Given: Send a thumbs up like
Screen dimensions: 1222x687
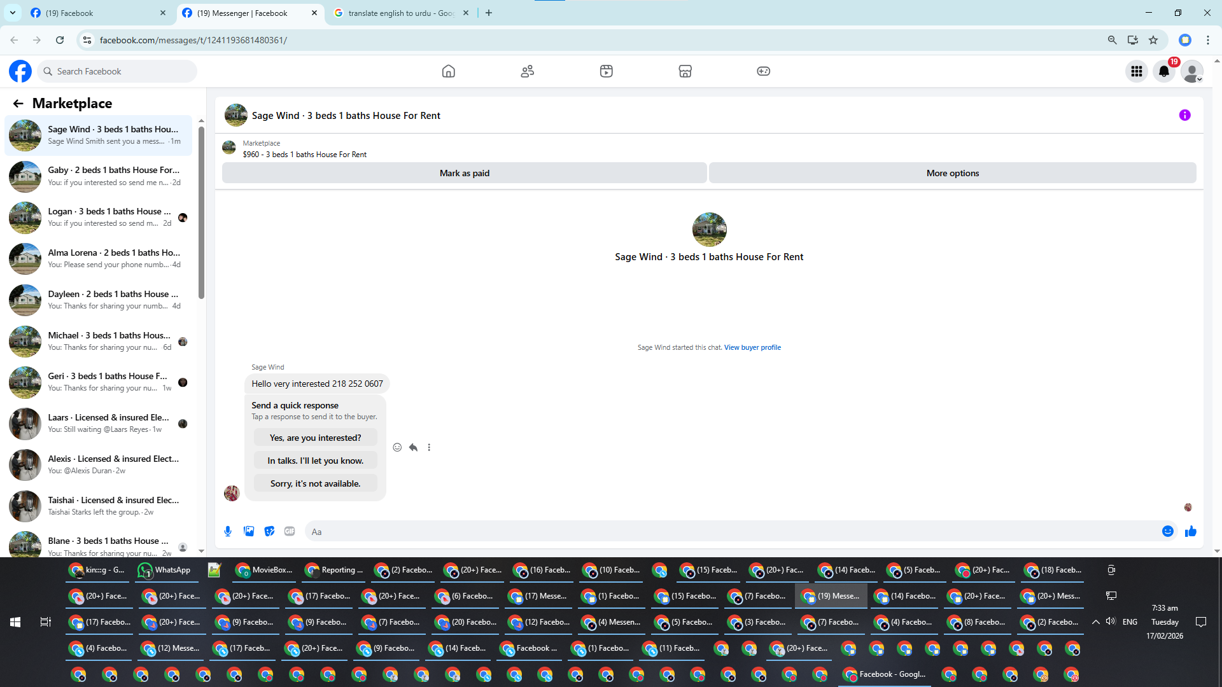Looking at the screenshot, I should click(x=1190, y=531).
